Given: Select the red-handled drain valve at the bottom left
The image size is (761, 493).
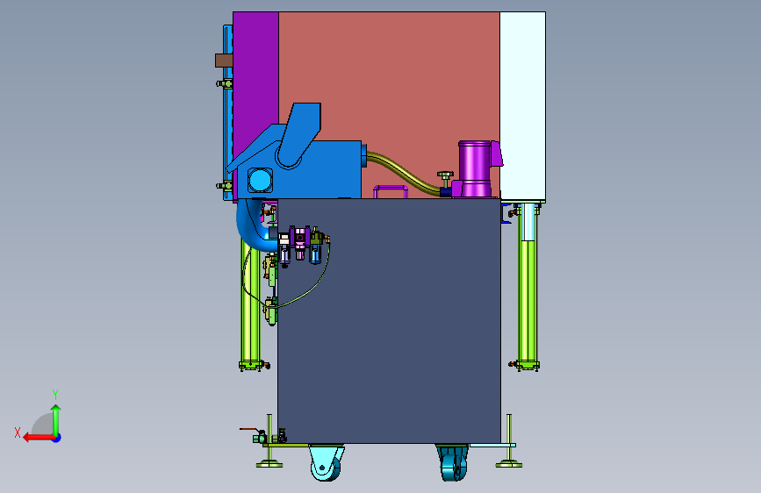Looking at the screenshot, I should pyautogui.click(x=254, y=435).
